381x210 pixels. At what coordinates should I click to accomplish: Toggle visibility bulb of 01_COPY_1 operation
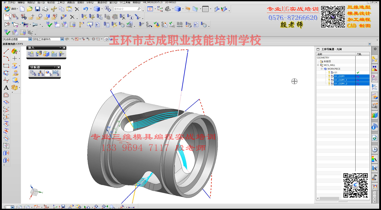pyautogui.click(x=329, y=80)
